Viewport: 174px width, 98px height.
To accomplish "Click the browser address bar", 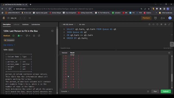I will tap(77, 9).
